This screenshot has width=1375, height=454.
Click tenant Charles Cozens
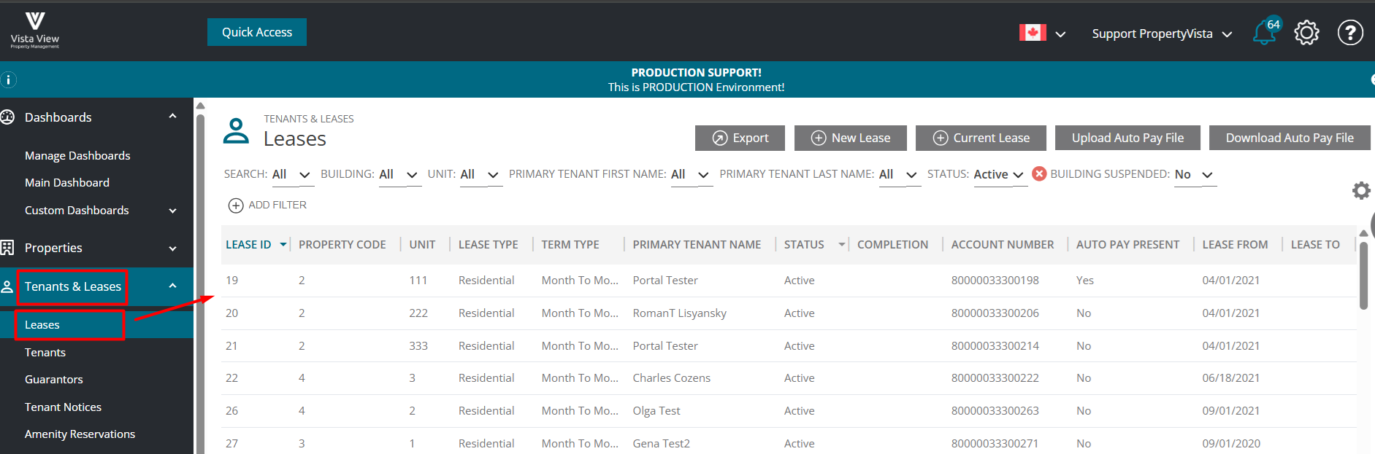[671, 378]
